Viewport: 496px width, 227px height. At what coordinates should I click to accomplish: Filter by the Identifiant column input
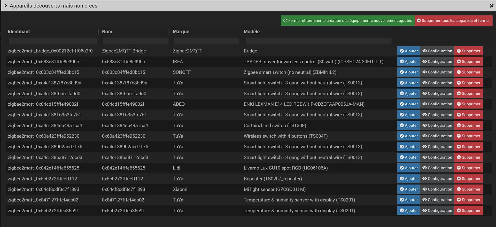pyautogui.click(x=53, y=41)
